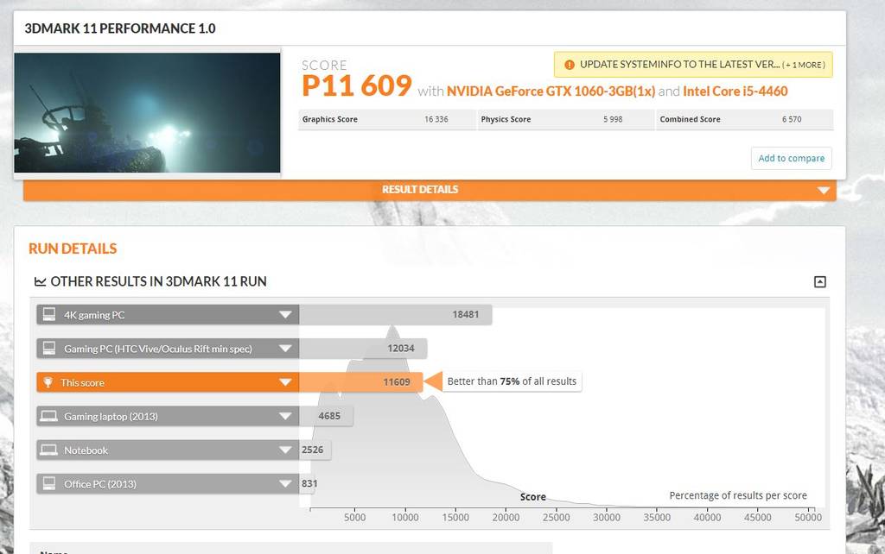Click the Graphics Score value 16 336
The width and height of the screenshot is (885, 554).
(436, 119)
